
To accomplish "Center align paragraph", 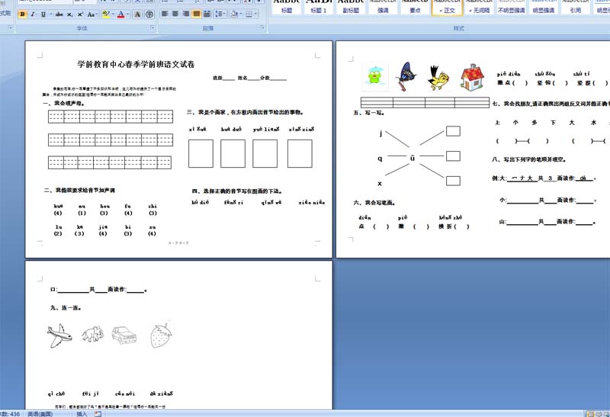I will click(175, 14).
